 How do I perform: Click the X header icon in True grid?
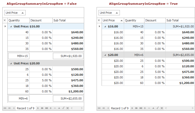[99, 20]
